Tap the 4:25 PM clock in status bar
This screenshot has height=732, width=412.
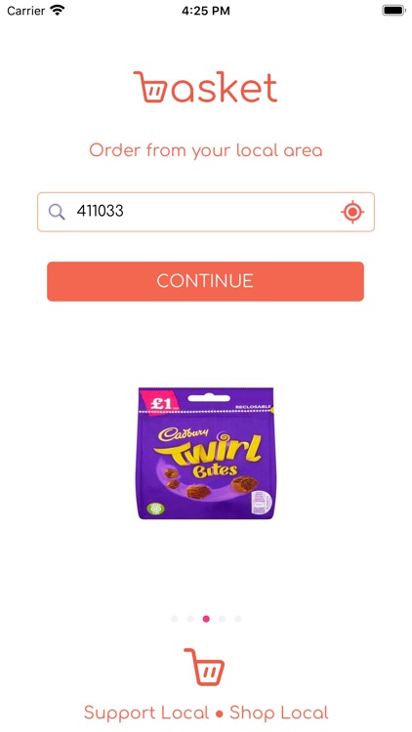[206, 11]
